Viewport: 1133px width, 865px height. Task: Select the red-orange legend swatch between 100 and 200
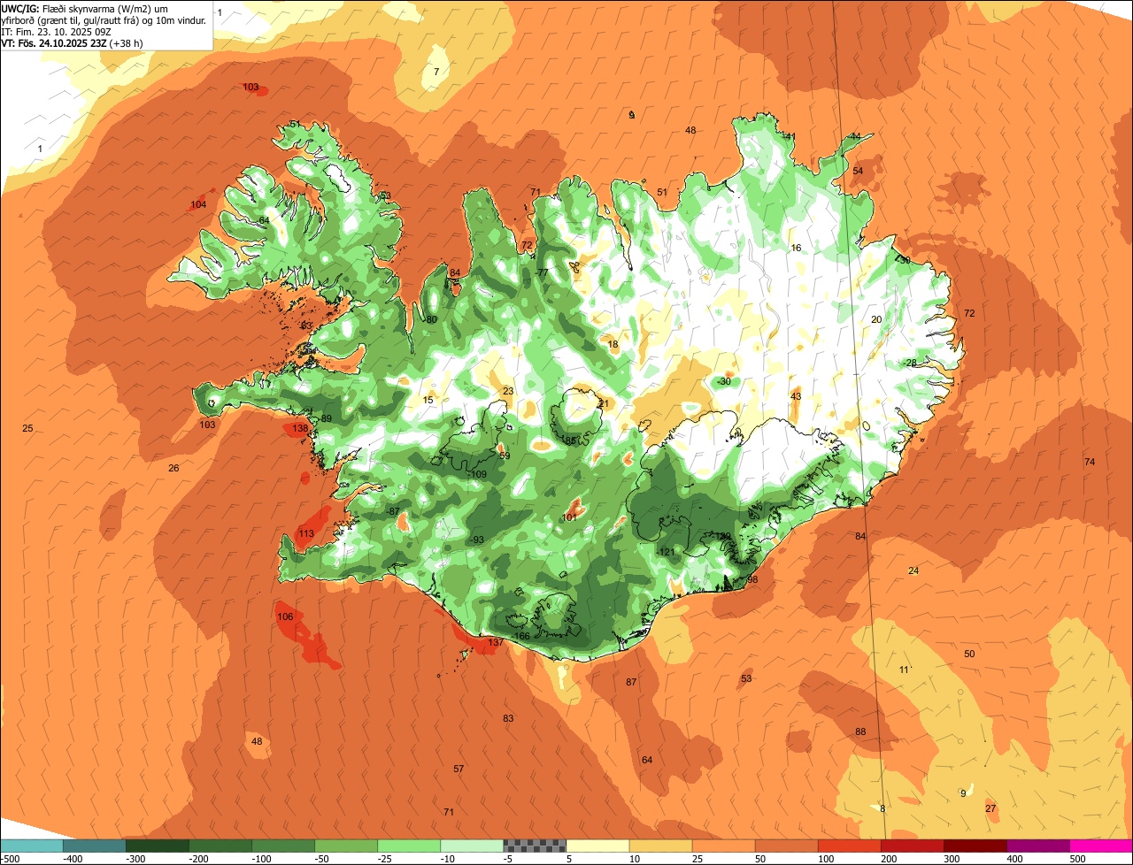pos(848,846)
